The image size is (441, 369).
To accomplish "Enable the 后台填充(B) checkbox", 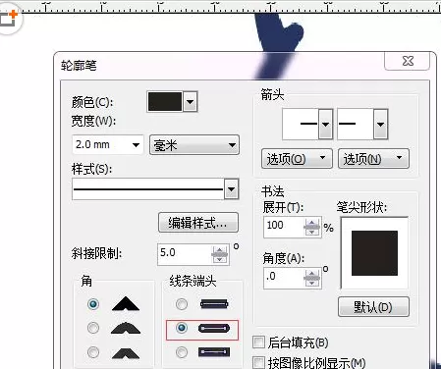I will (x=258, y=343).
